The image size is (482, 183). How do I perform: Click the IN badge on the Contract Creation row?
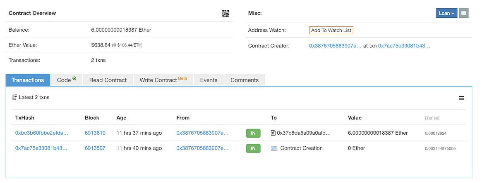253,148
